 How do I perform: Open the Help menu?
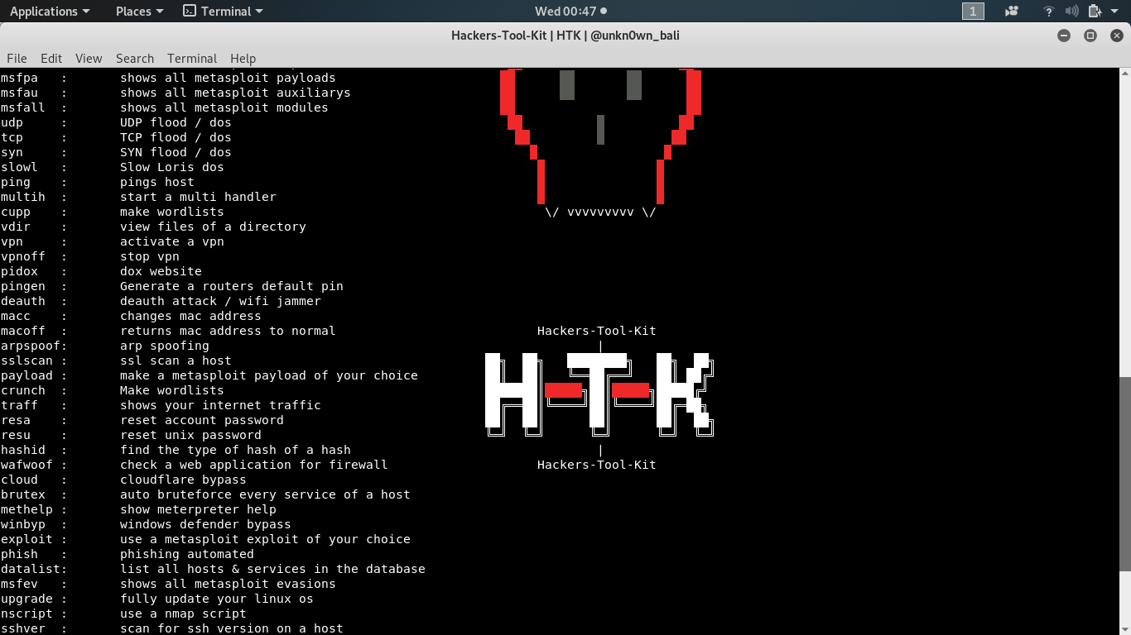(x=243, y=58)
